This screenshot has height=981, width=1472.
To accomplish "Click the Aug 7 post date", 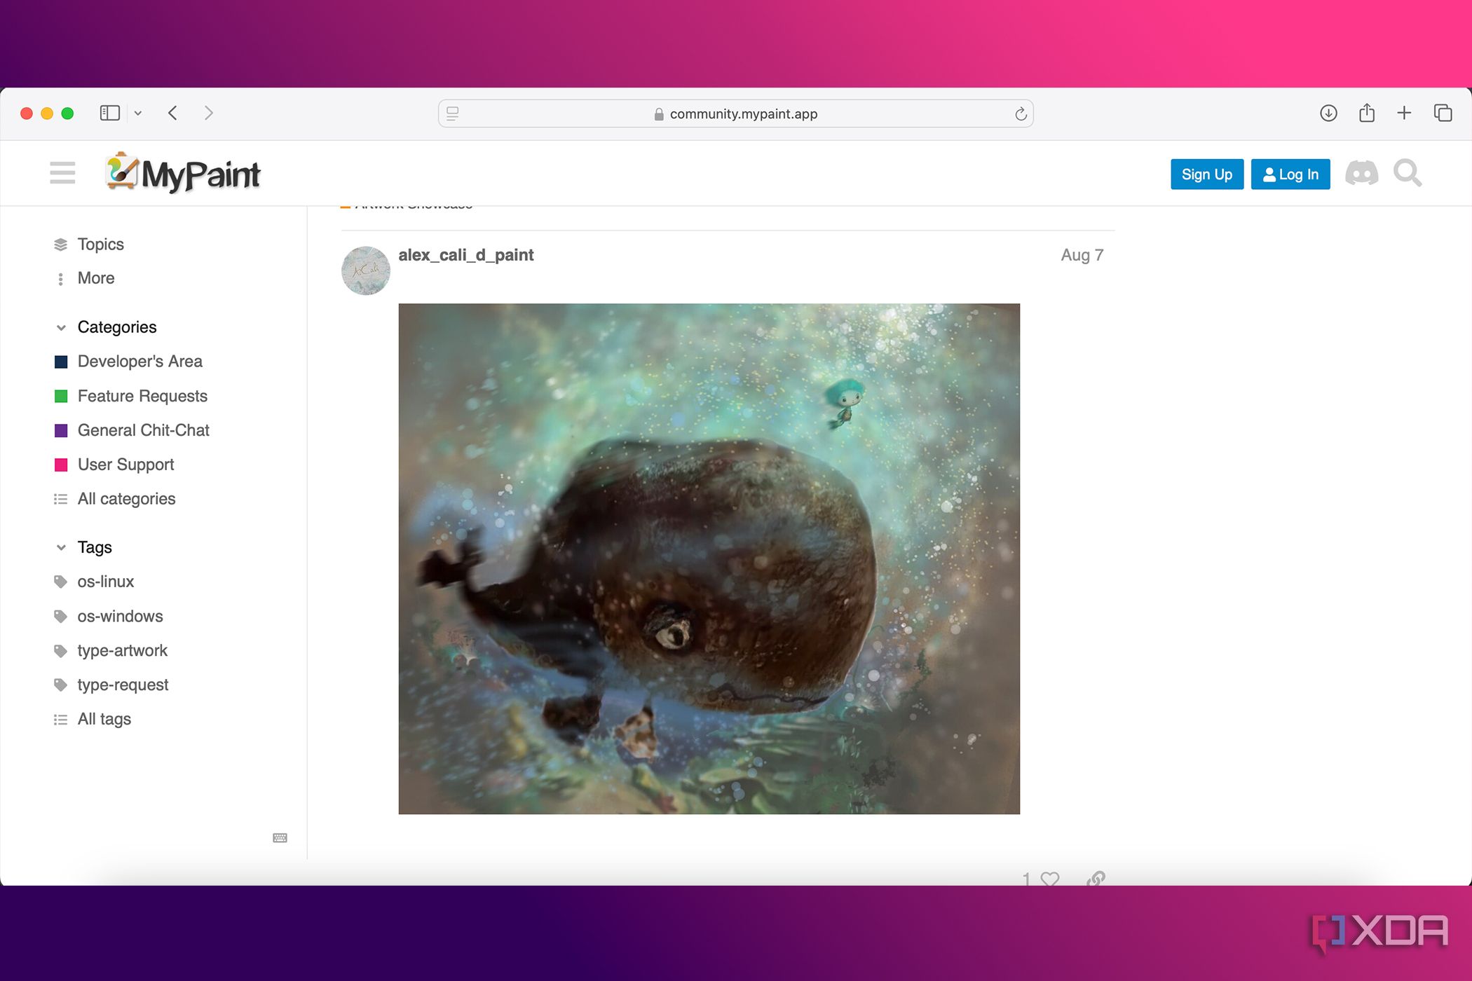I will pyautogui.click(x=1082, y=255).
